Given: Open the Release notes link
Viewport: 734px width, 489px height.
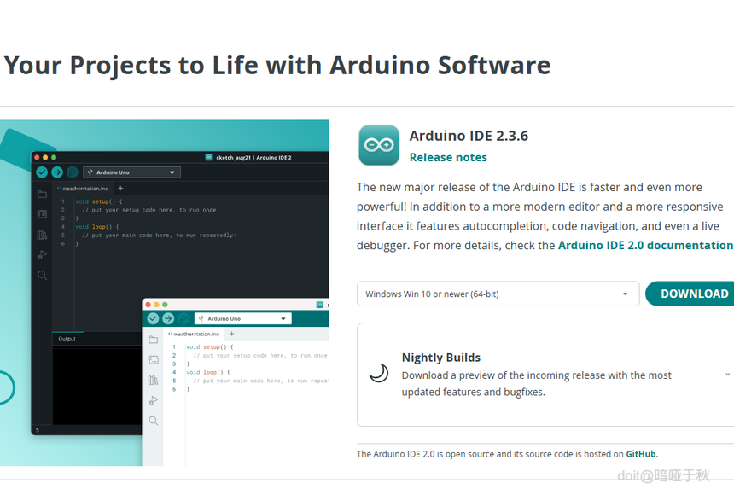Looking at the screenshot, I should tap(448, 157).
